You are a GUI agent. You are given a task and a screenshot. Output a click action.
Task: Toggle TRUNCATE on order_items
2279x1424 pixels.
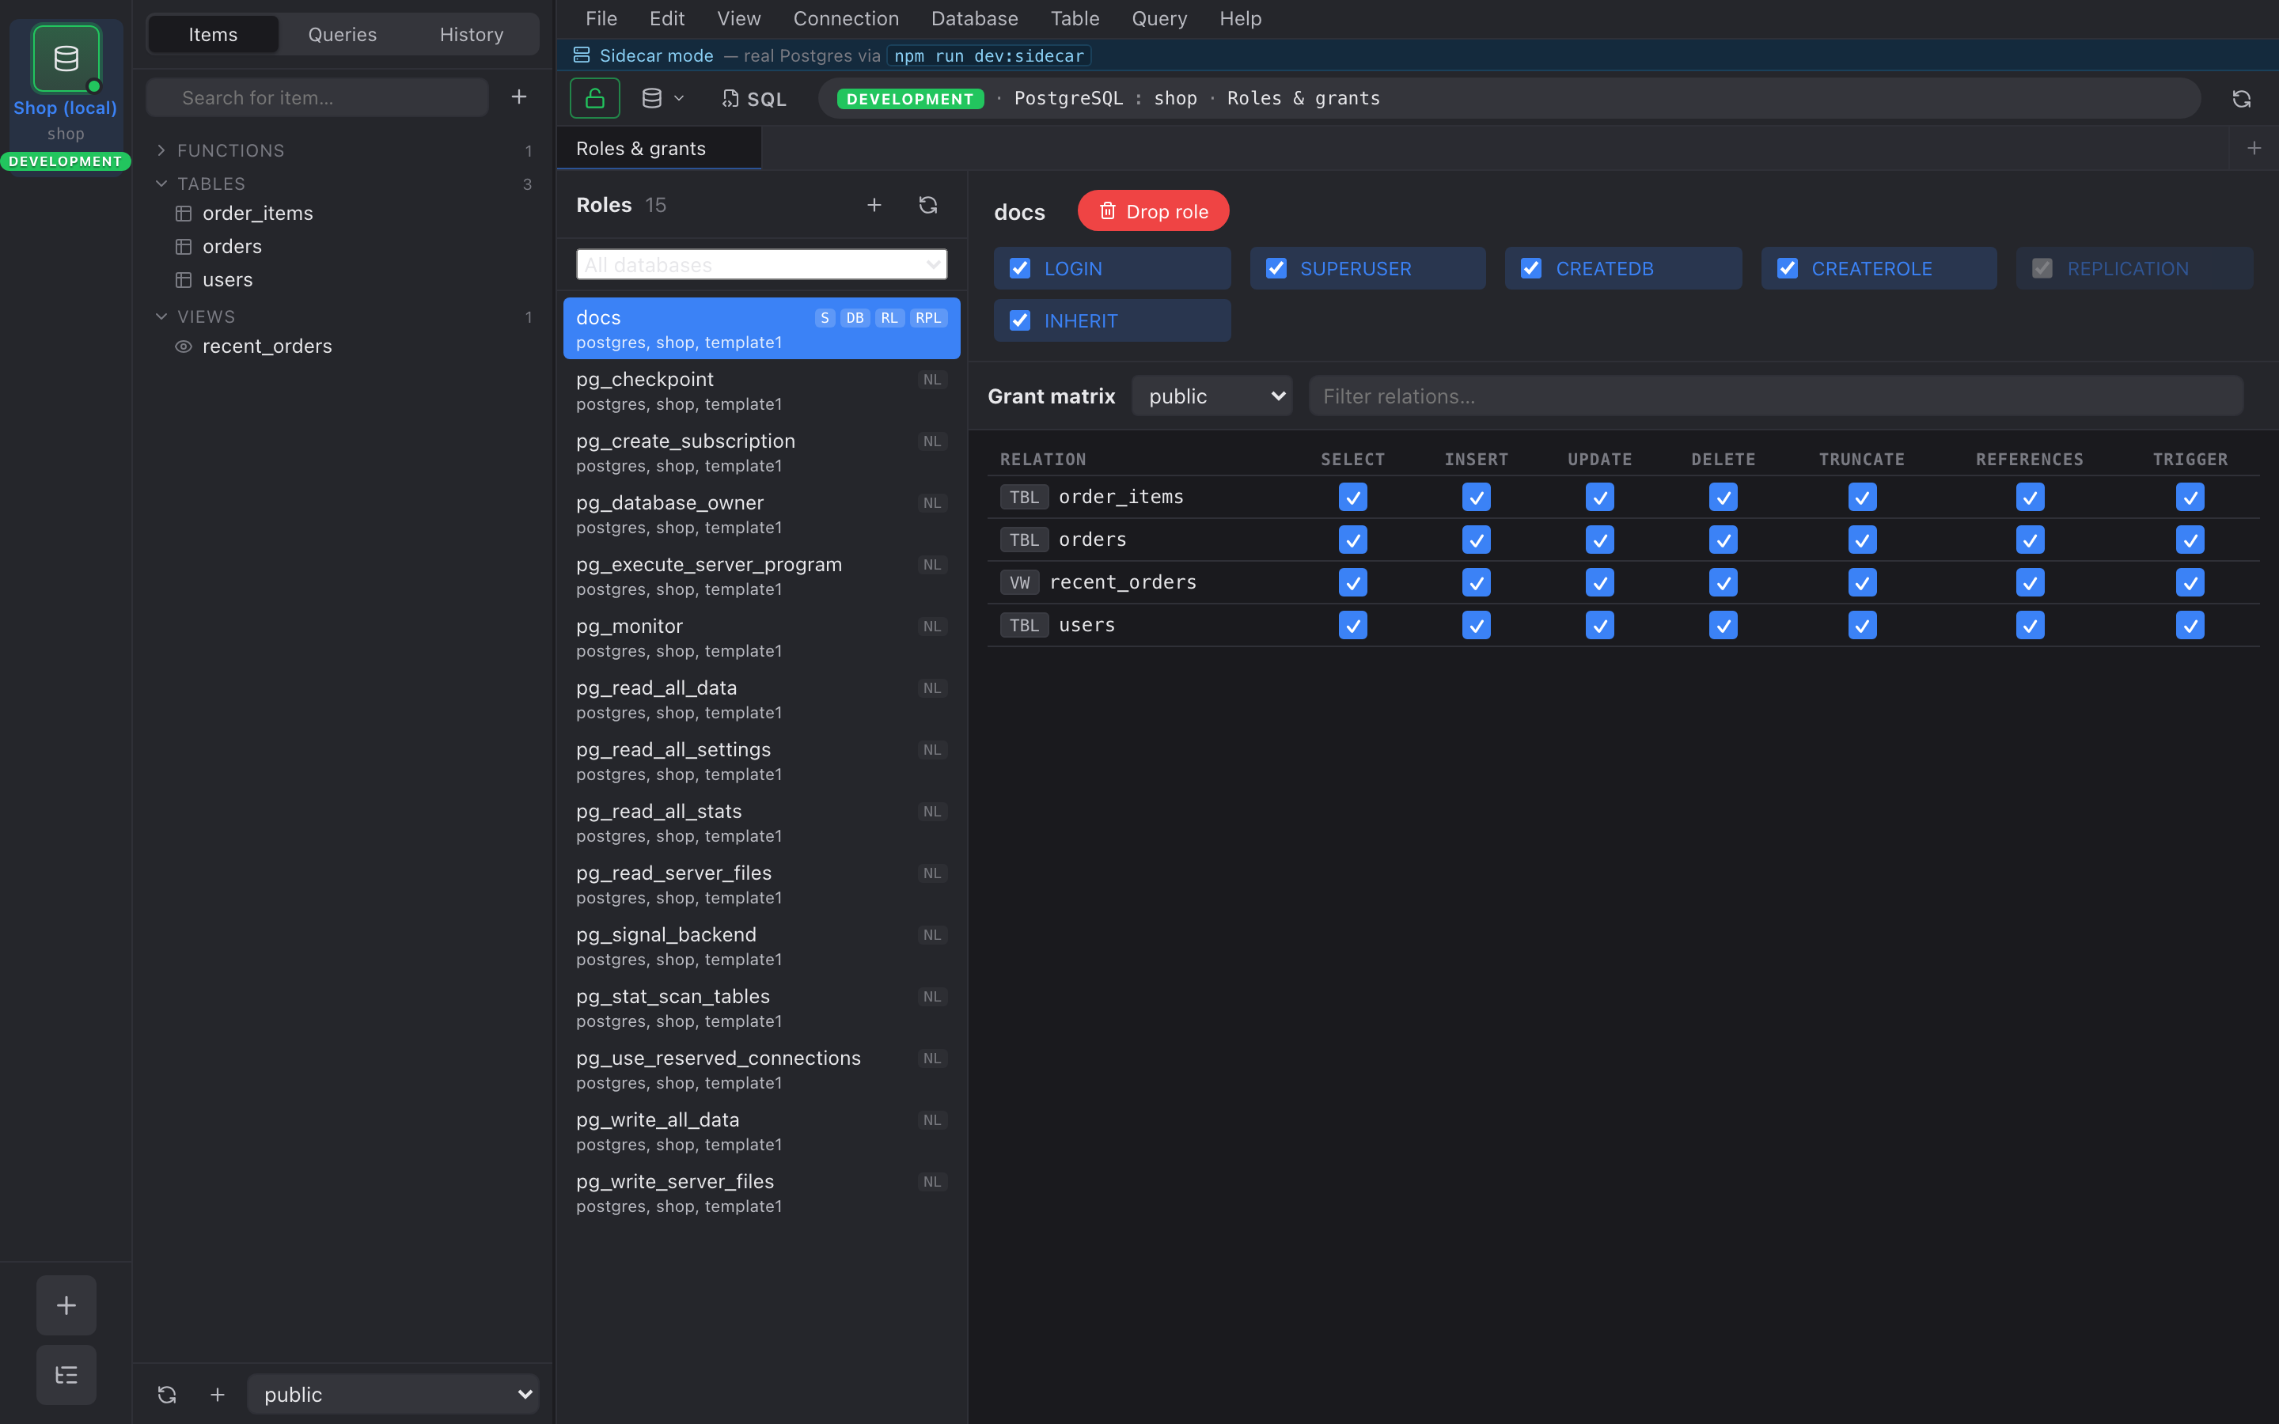(1862, 498)
